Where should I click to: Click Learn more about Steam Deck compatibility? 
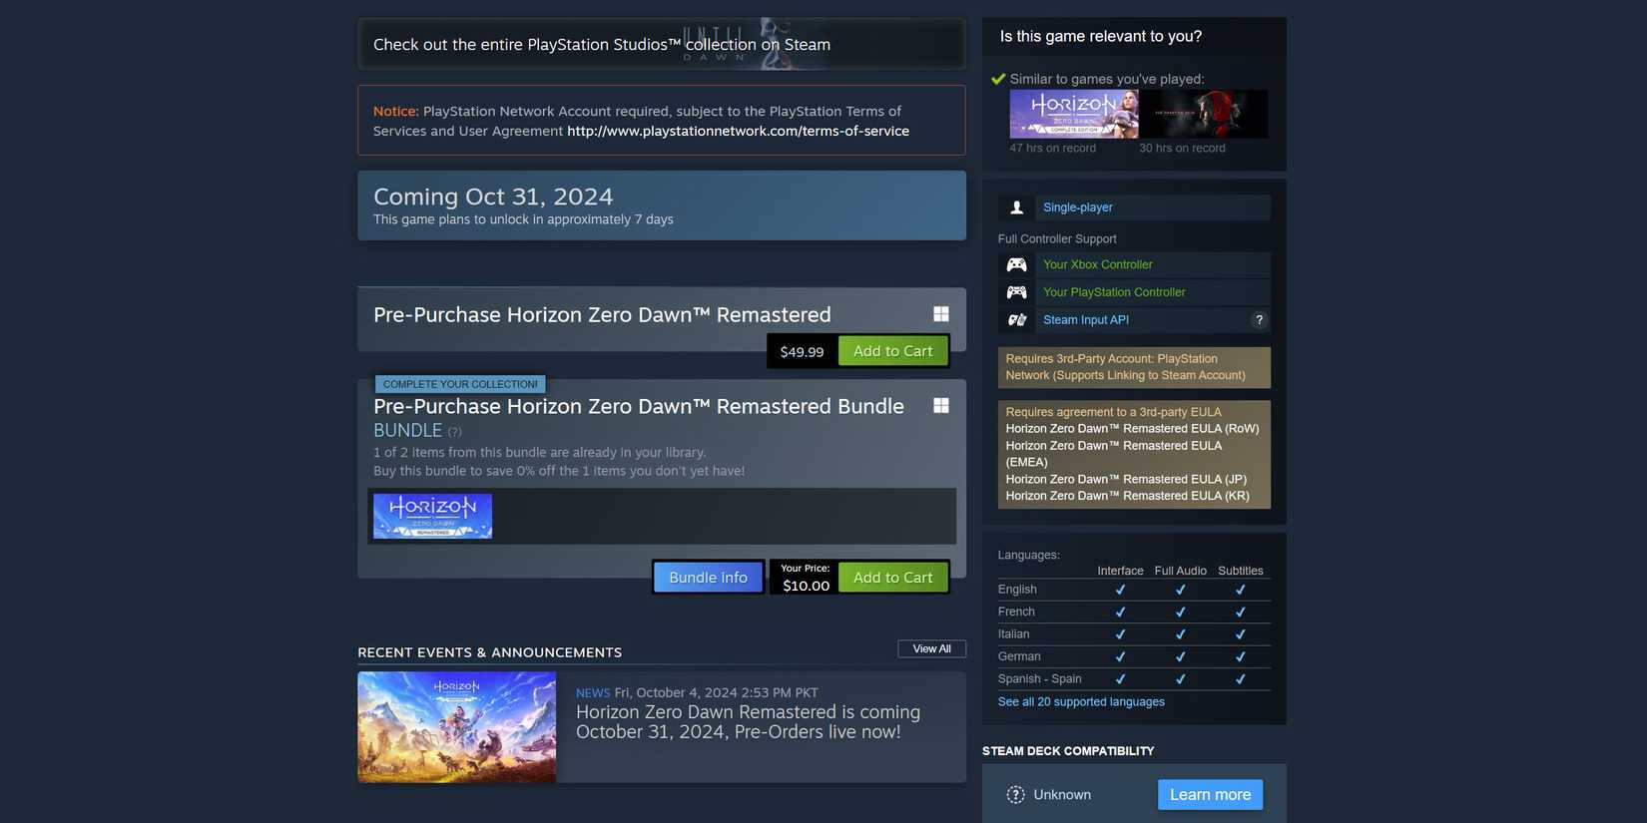coord(1211,795)
